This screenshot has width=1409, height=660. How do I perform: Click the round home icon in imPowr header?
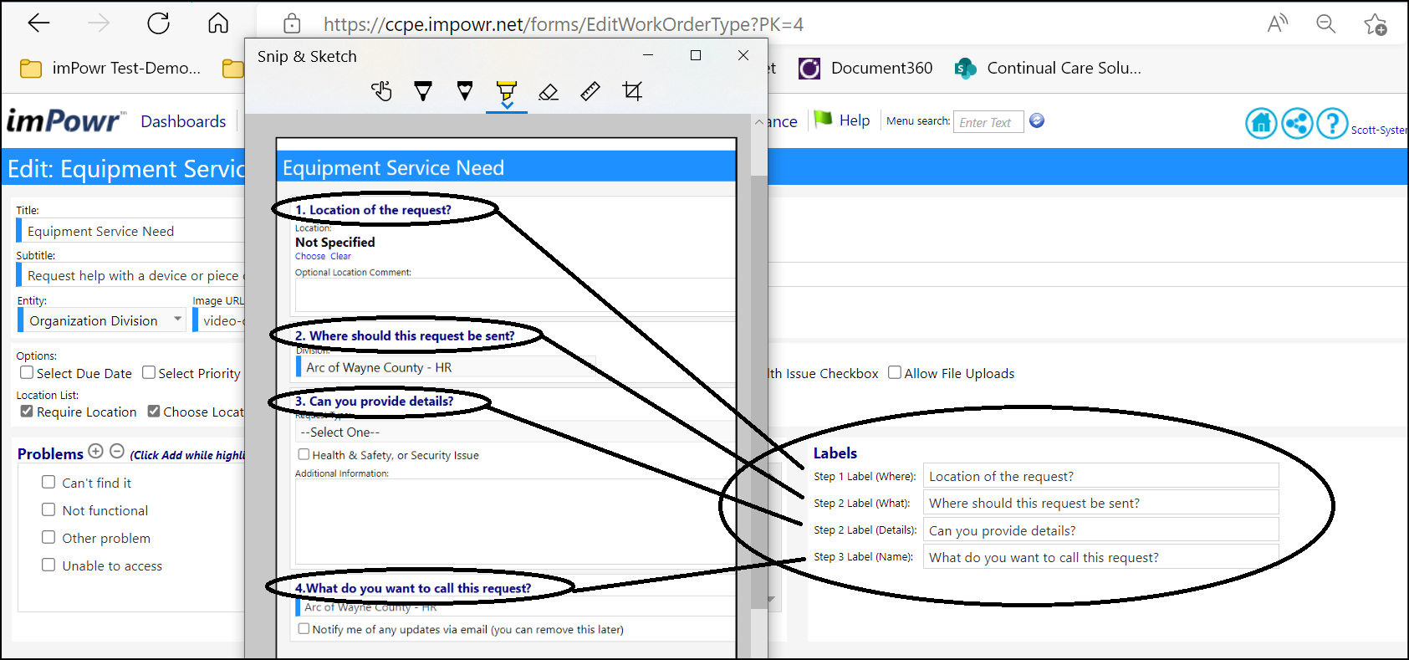[x=1261, y=124]
